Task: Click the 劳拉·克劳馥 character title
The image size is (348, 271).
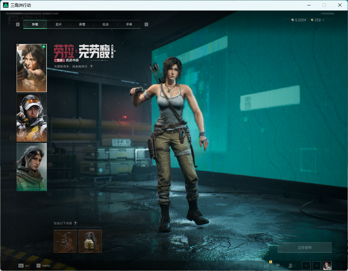Action: click(x=82, y=51)
